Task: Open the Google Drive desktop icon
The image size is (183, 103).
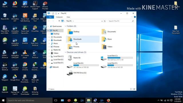Action: pos(15,78)
